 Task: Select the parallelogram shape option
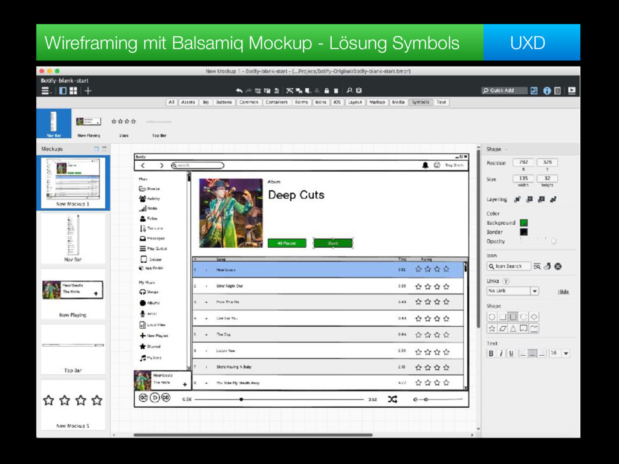point(502,328)
